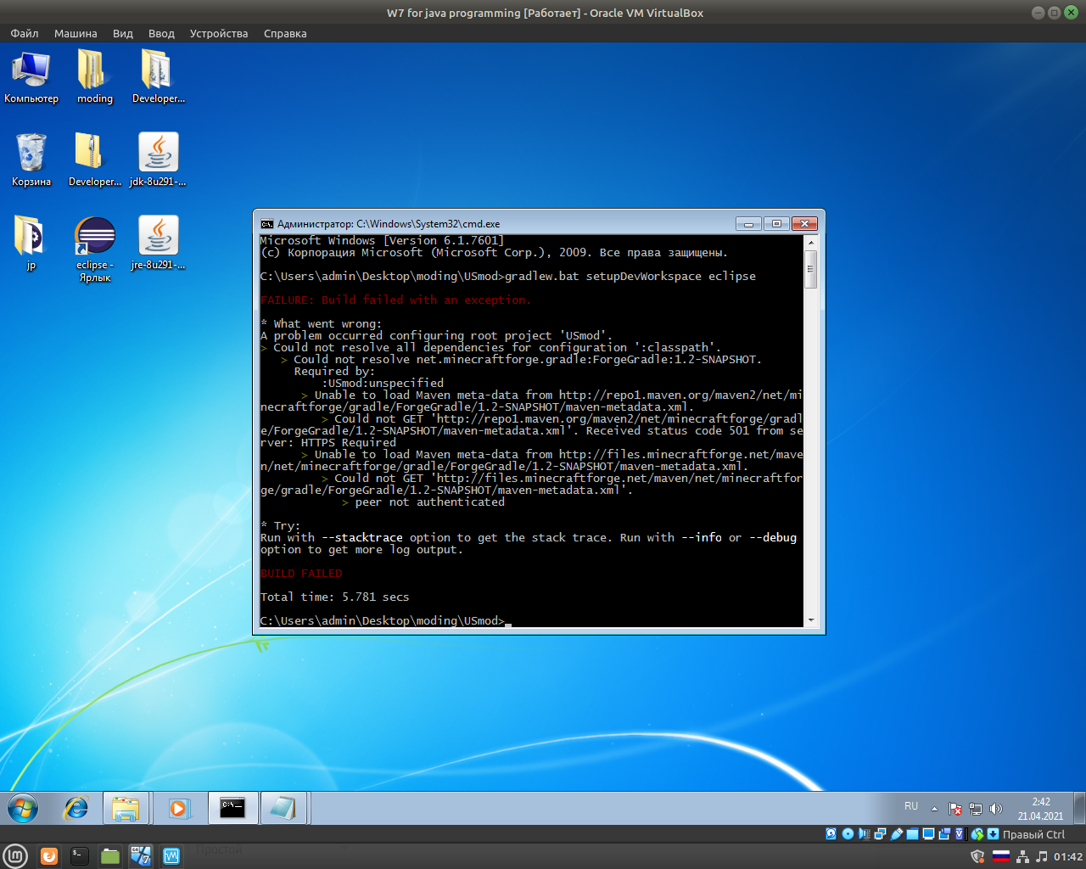
Task: Open the Справка menu
Action: tap(285, 34)
